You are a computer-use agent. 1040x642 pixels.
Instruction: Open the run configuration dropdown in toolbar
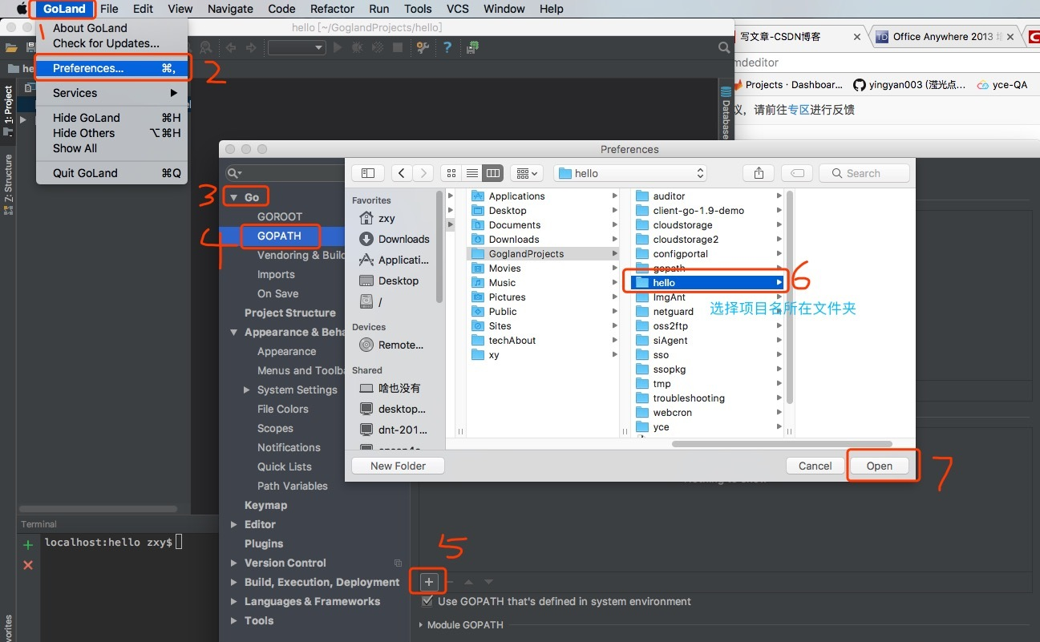coord(296,48)
